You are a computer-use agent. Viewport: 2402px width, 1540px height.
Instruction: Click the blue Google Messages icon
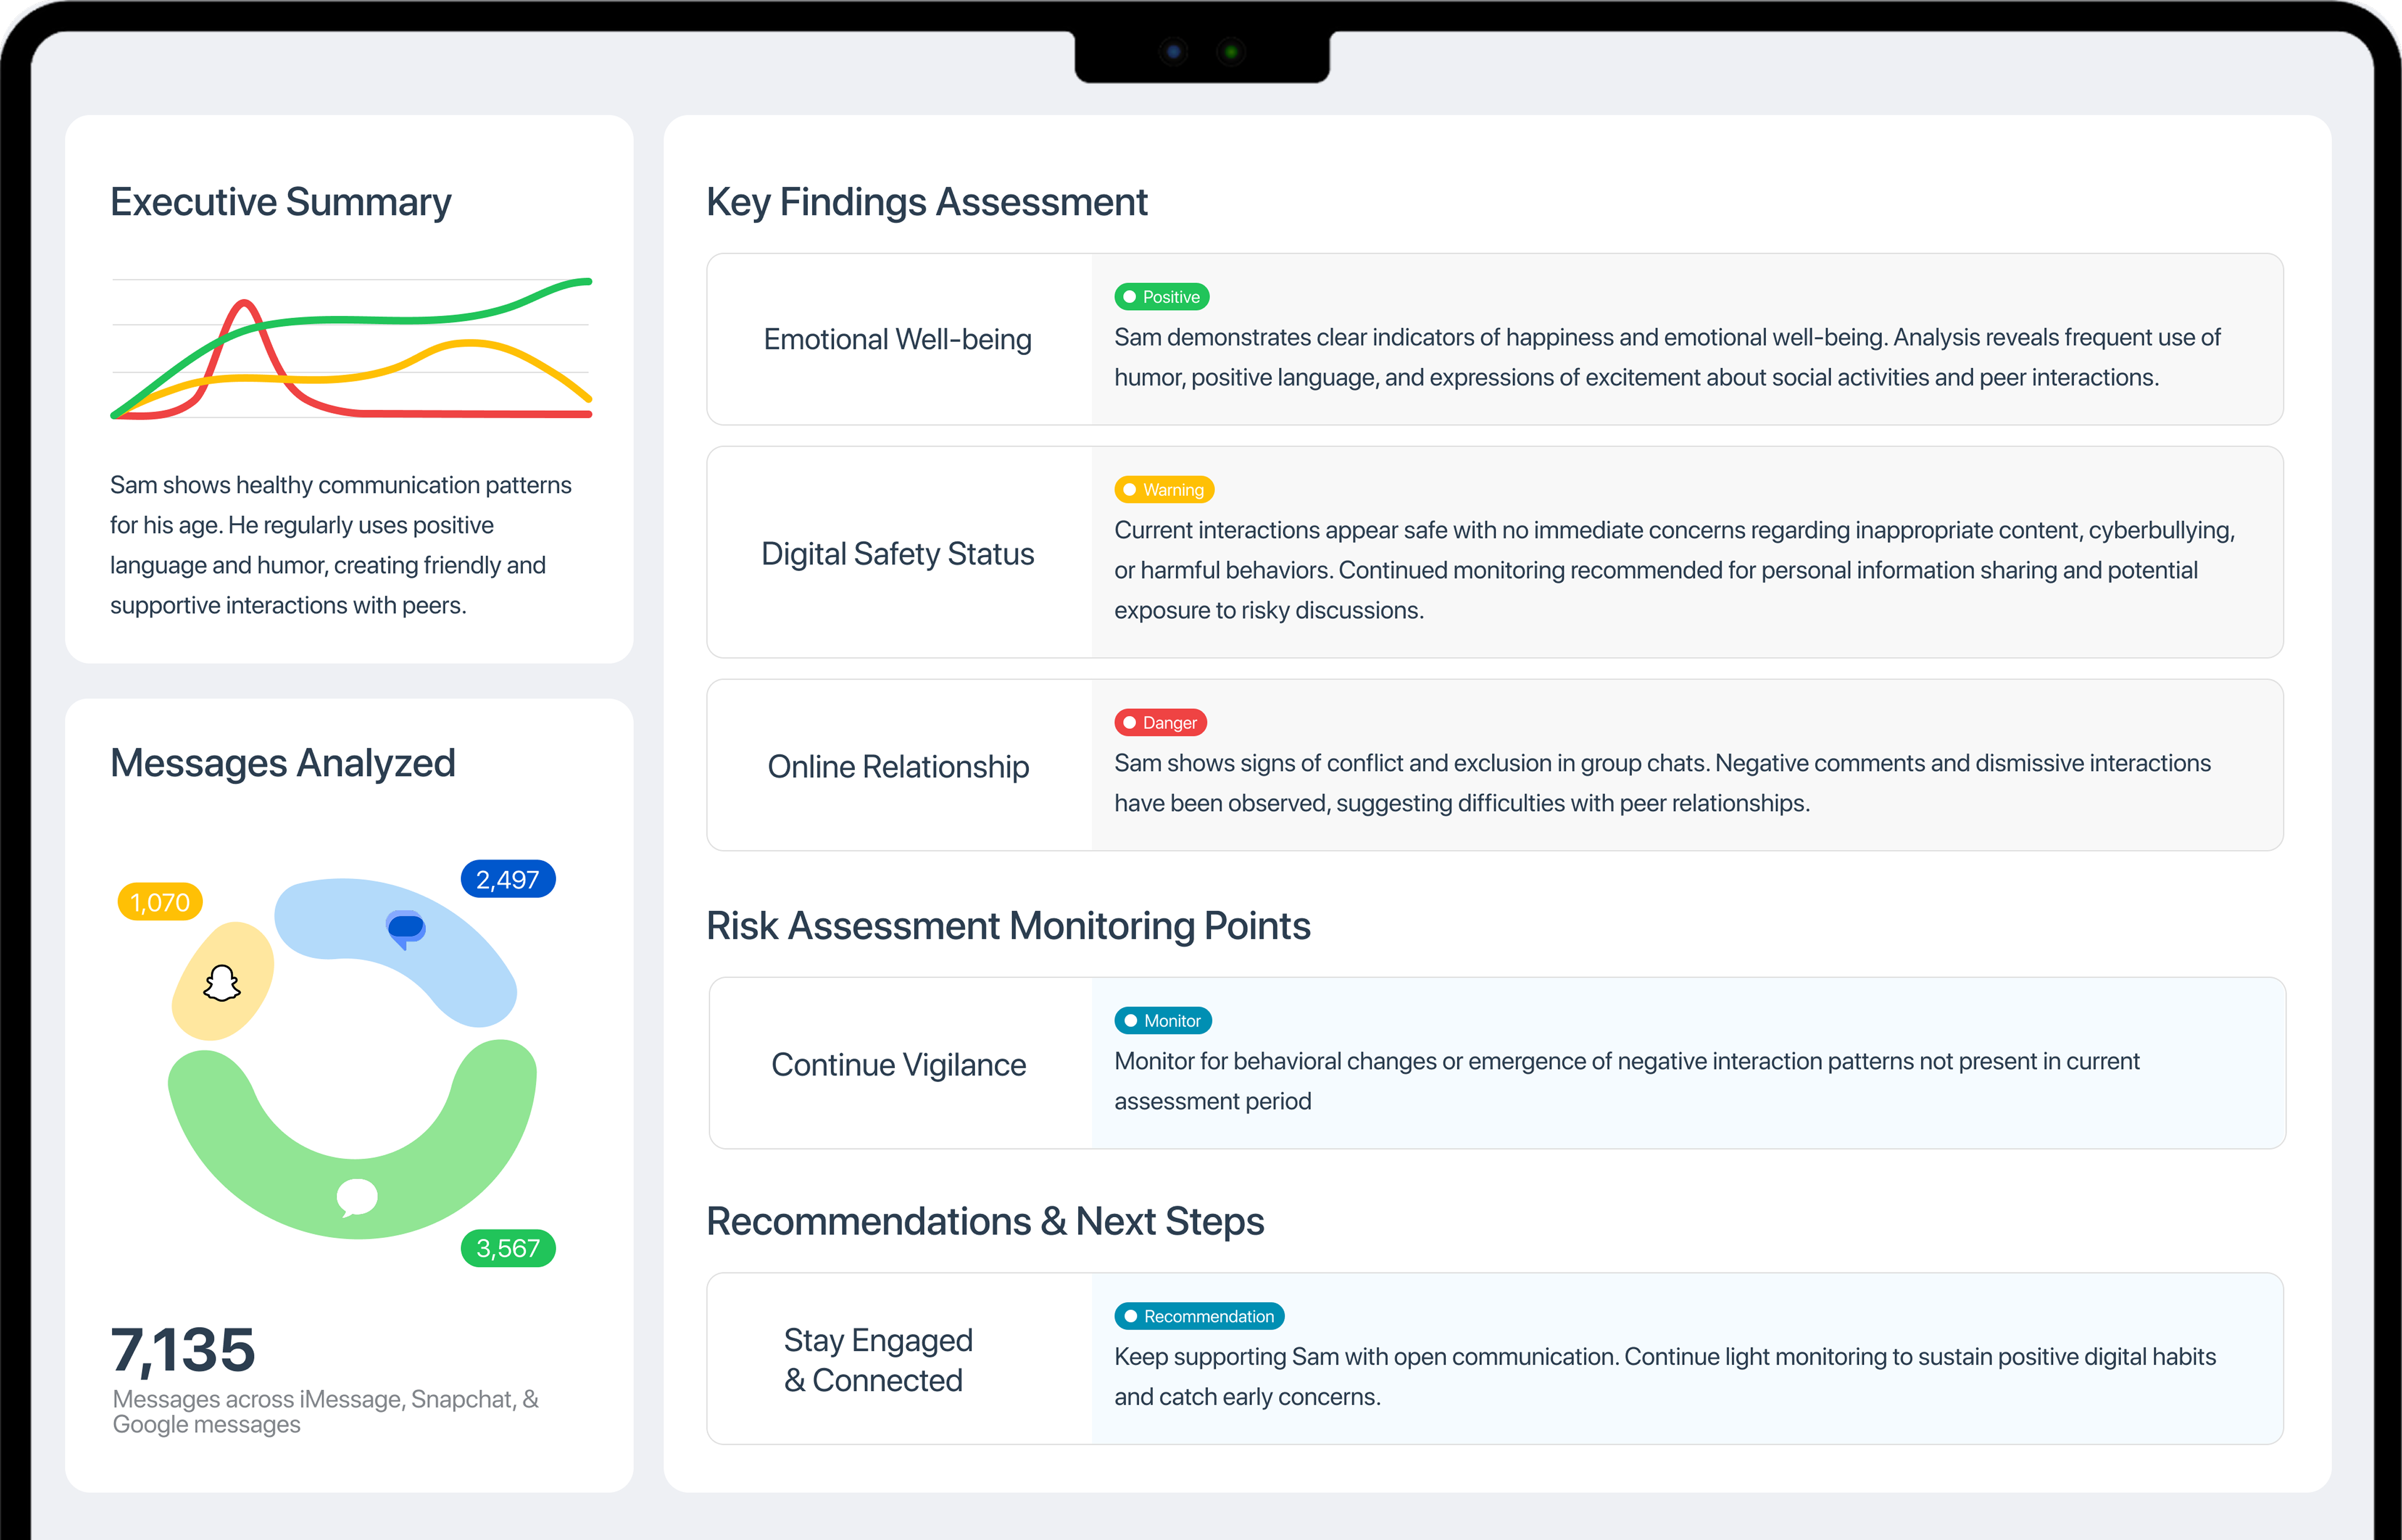pos(406,929)
